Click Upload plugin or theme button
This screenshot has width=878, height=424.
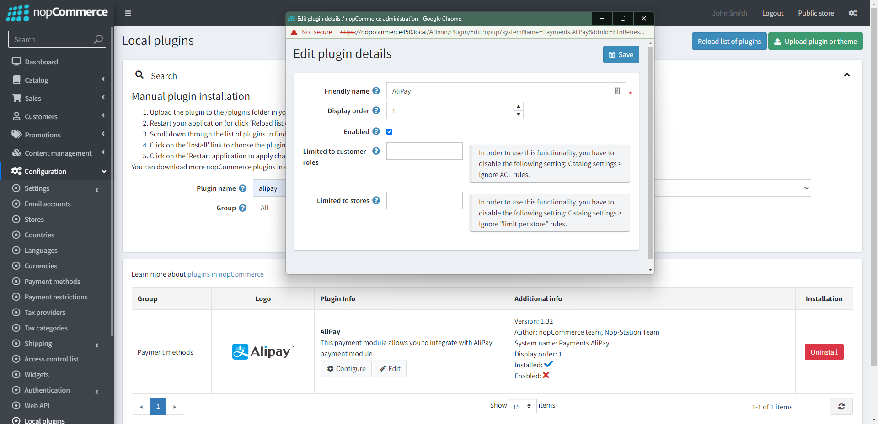(x=815, y=41)
